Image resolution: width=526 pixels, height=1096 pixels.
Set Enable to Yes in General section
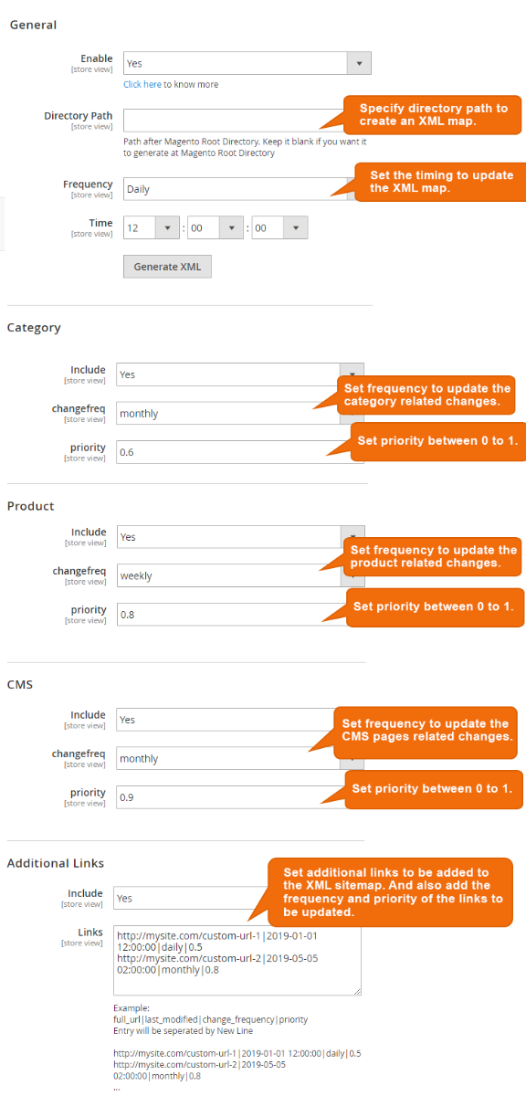tap(228, 63)
